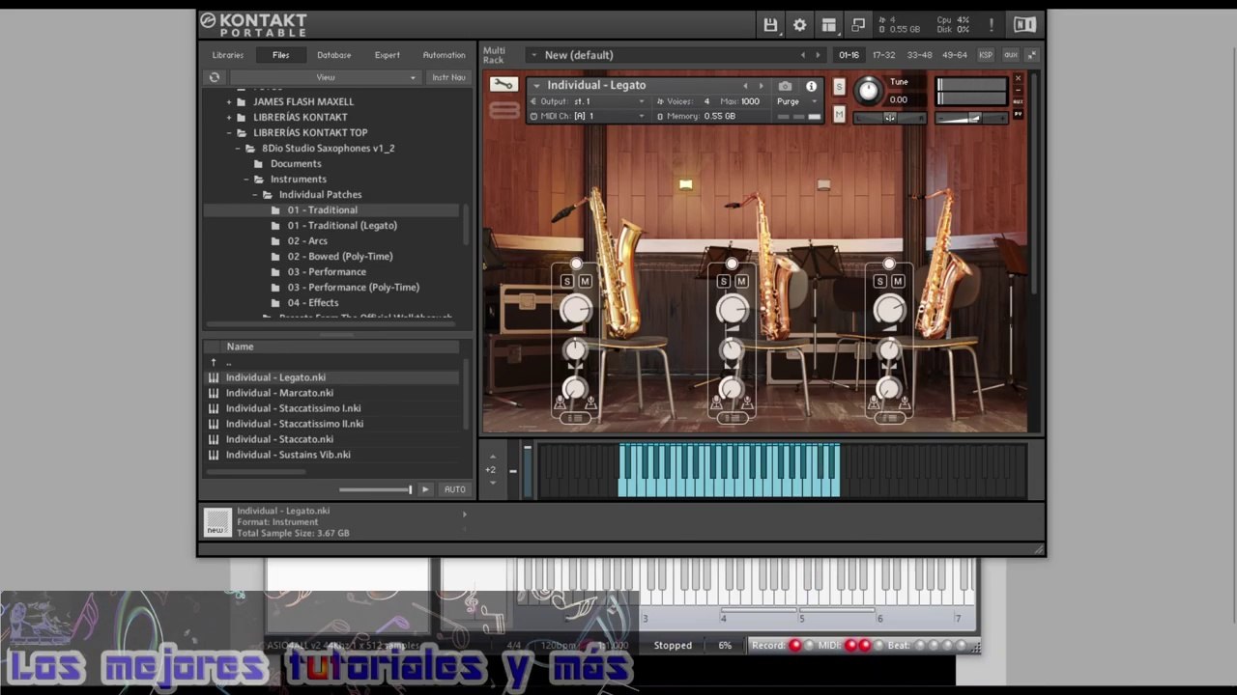Open the Purge dropdown menu

click(x=797, y=101)
